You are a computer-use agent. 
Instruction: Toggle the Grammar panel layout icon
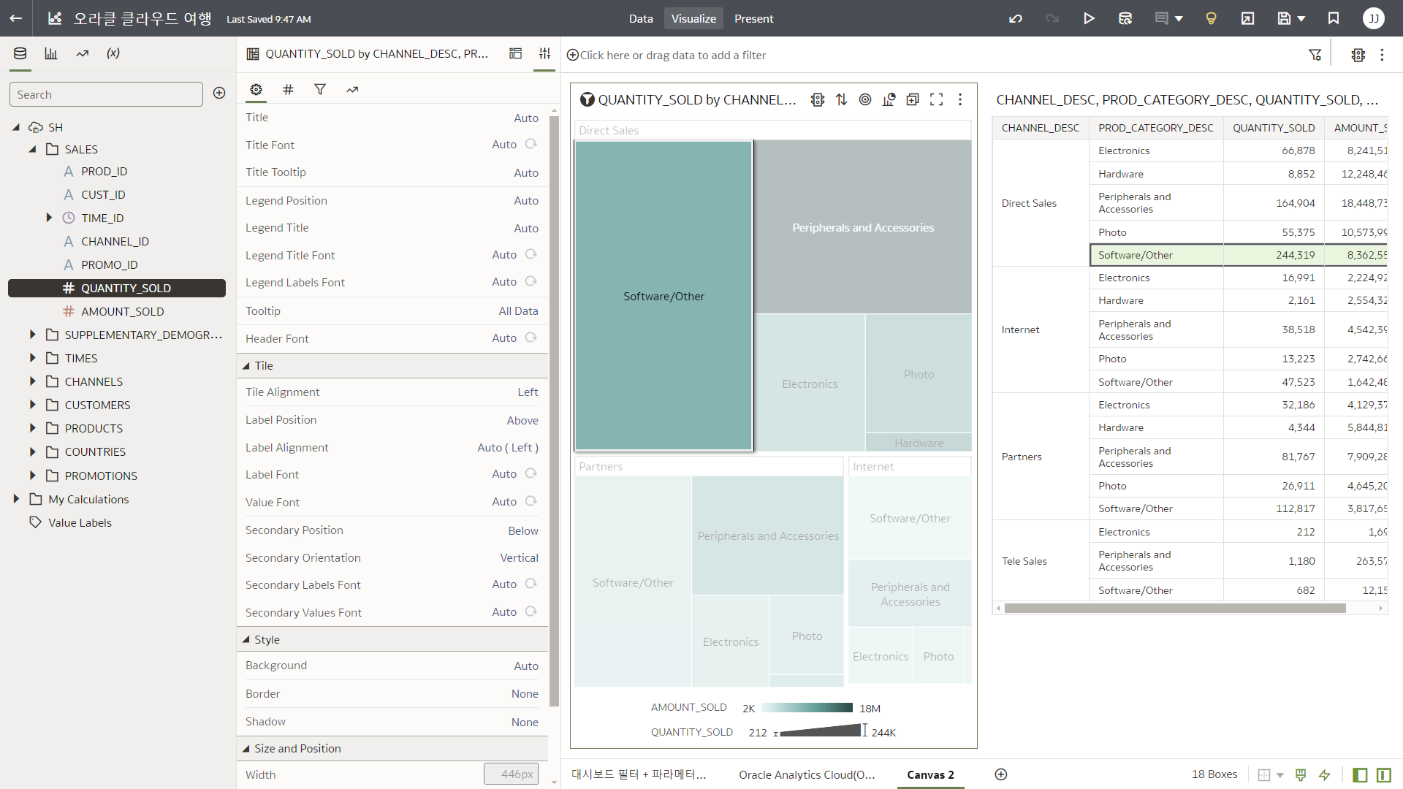coord(1383,774)
